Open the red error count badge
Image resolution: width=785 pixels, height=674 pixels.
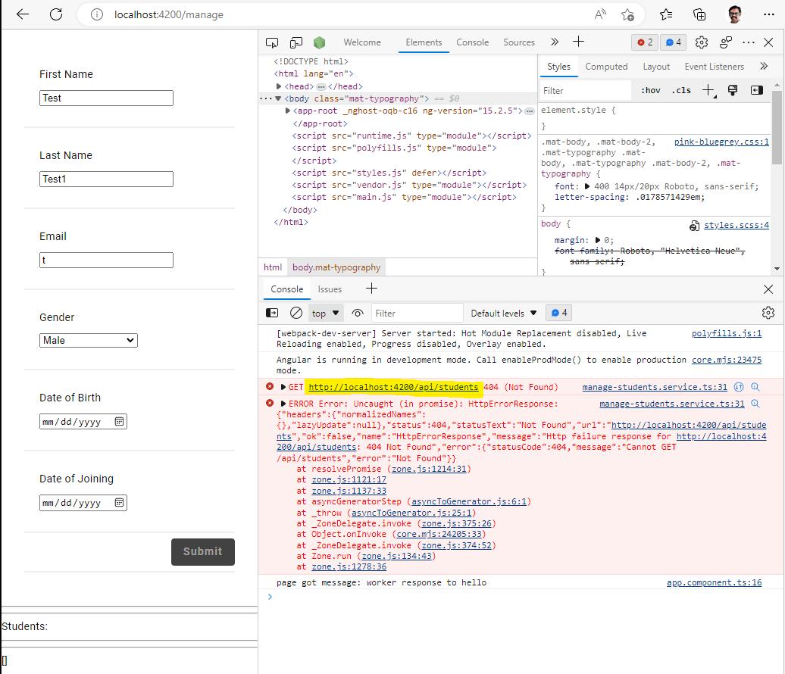point(644,42)
